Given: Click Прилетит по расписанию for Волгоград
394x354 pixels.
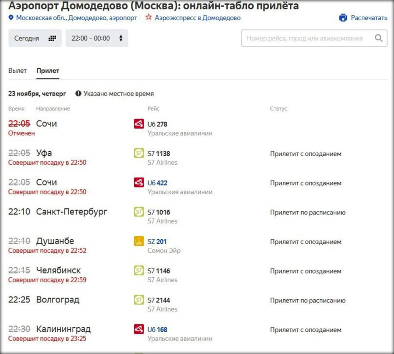Looking at the screenshot, I should pyautogui.click(x=308, y=300).
